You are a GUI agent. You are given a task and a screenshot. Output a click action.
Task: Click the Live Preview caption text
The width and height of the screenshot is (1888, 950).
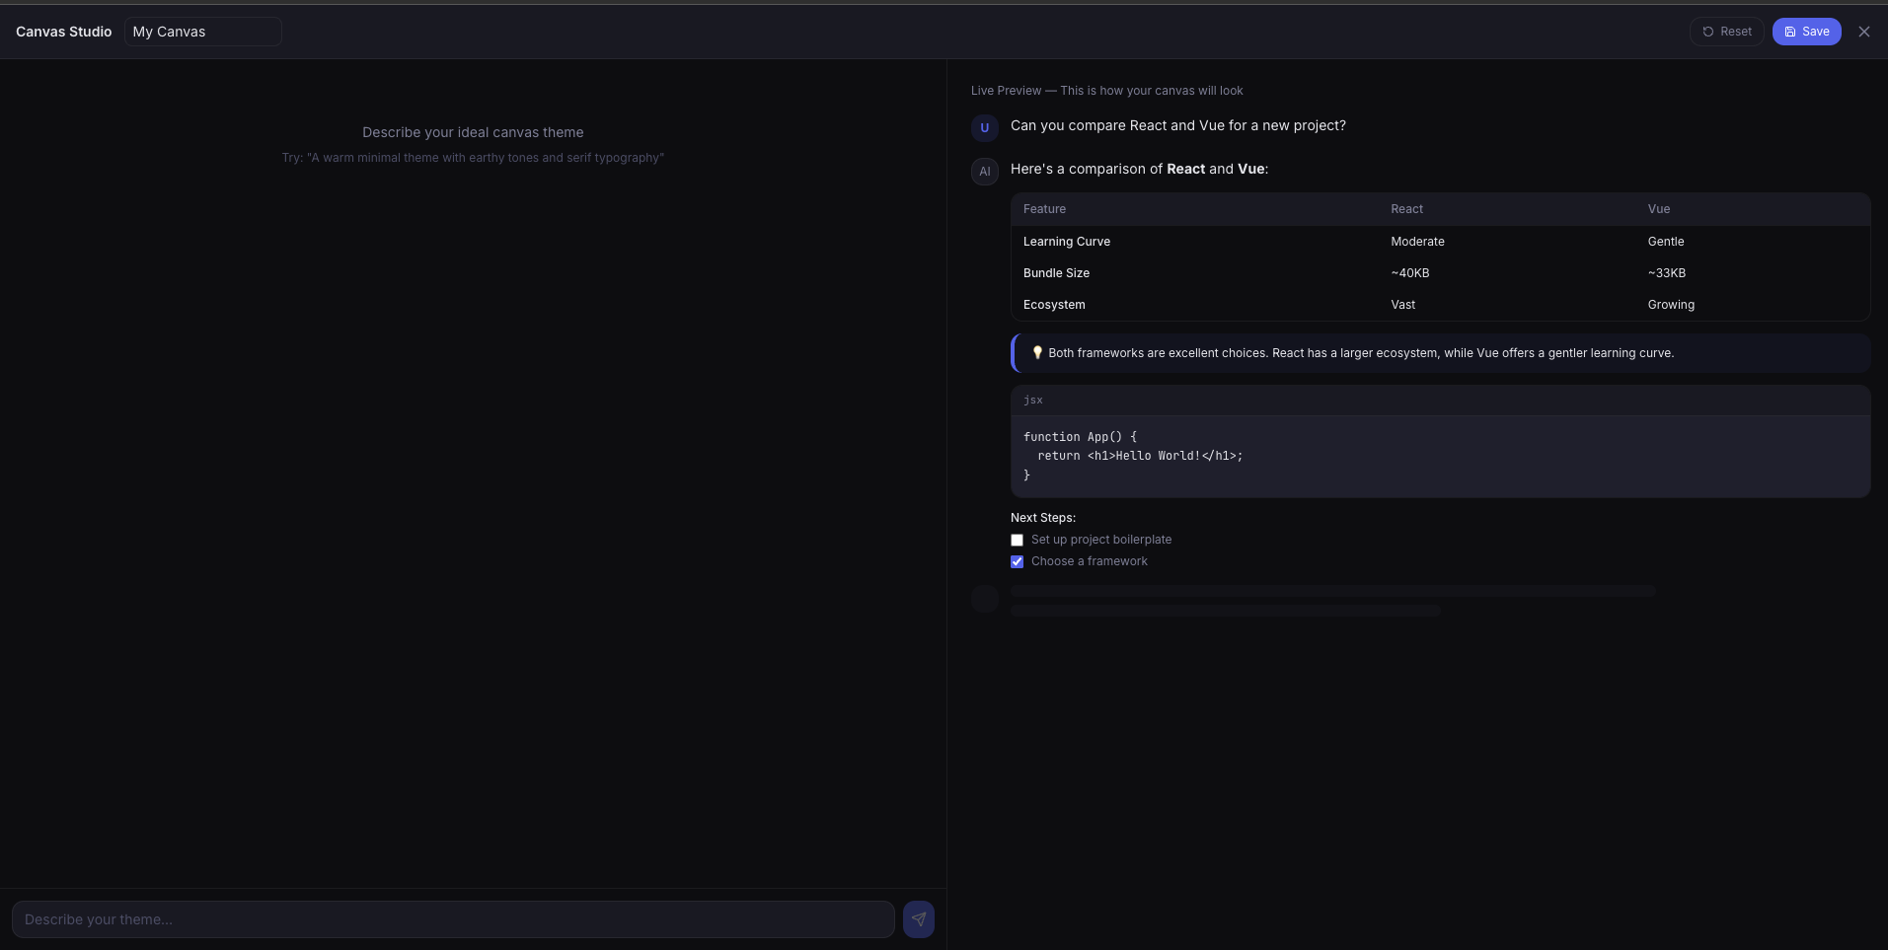(x=1106, y=91)
